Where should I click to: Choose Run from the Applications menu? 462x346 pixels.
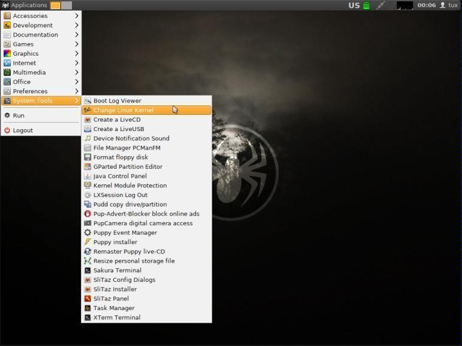coord(41,116)
